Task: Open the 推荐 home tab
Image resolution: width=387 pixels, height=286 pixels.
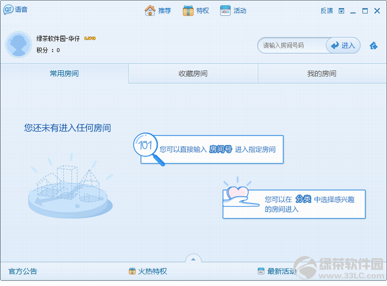Action: tap(158, 11)
